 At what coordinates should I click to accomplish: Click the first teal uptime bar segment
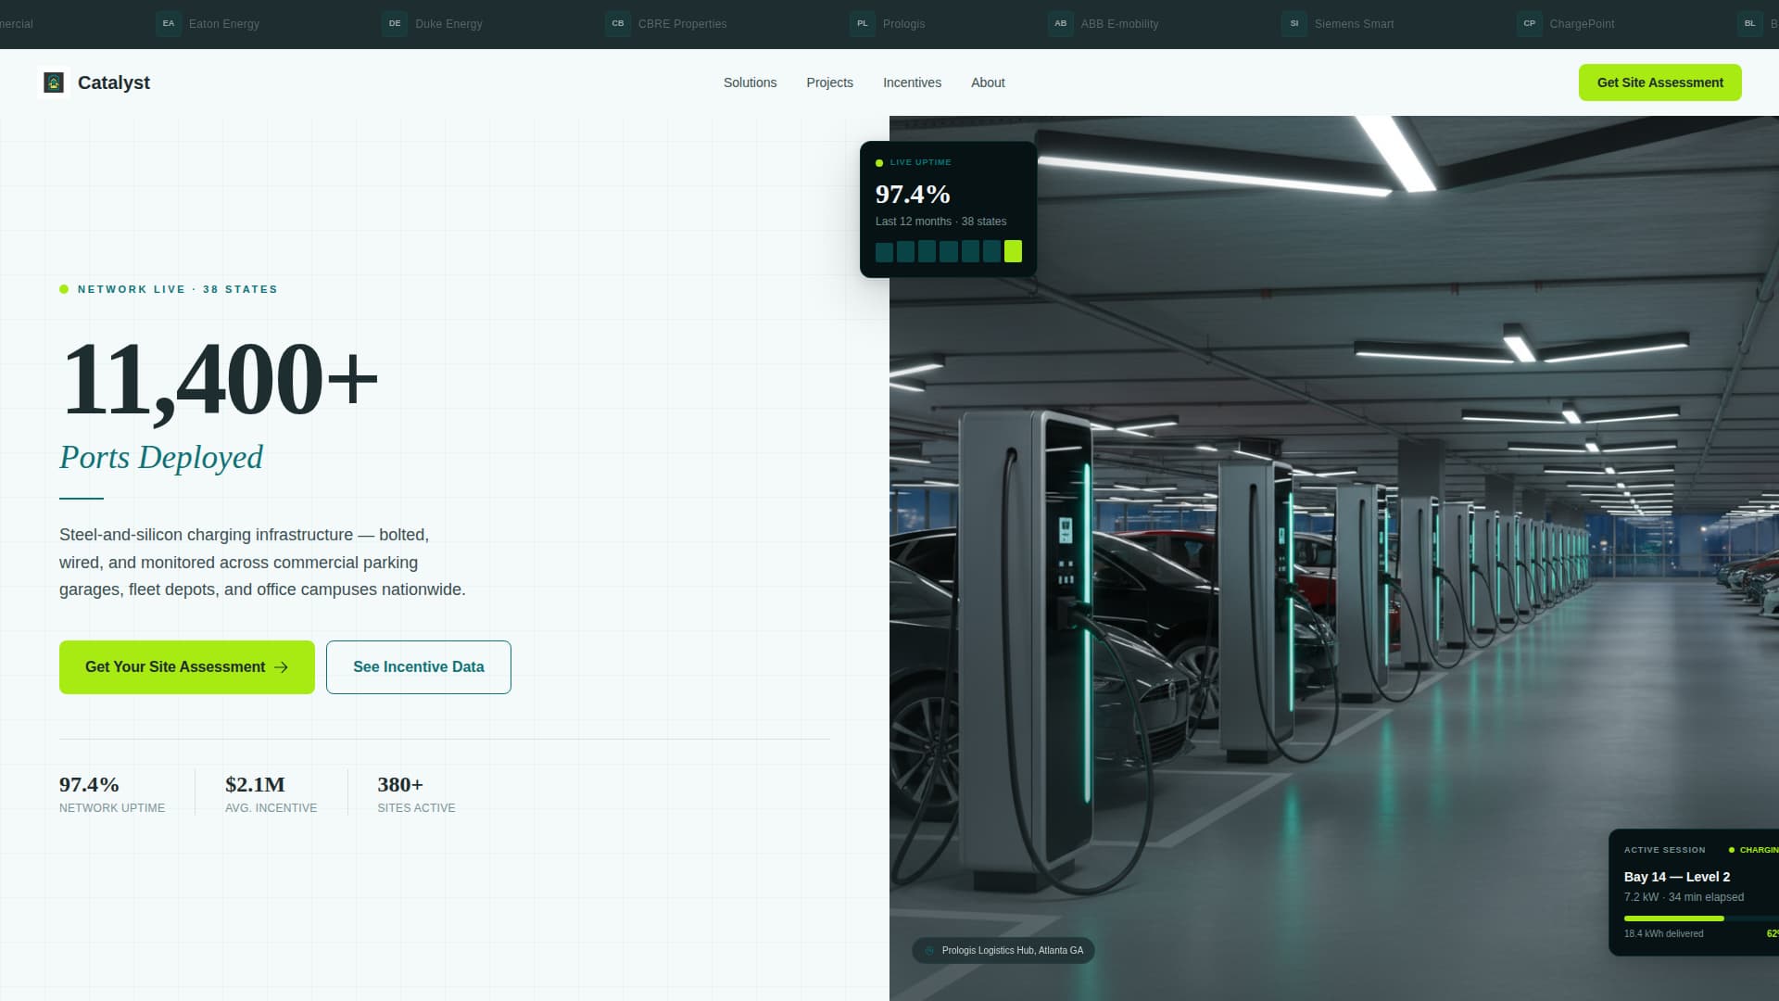(884, 251)
